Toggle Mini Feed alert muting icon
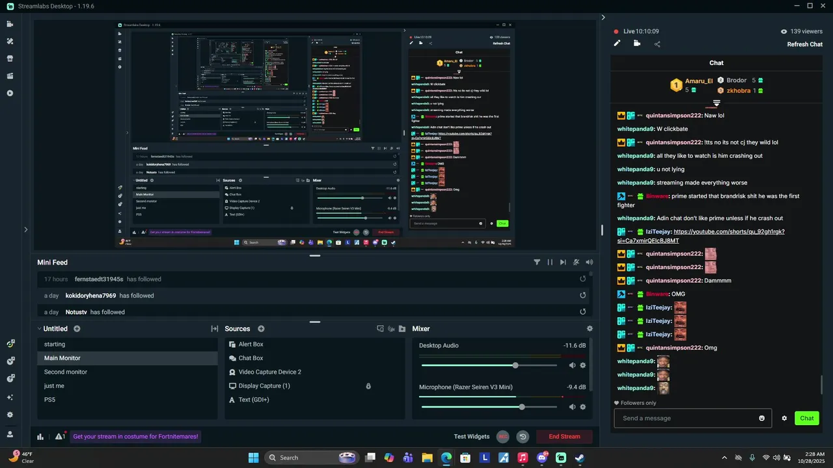Image resolution: width=833 pixels, height=468 pixels. pos(576,263)
